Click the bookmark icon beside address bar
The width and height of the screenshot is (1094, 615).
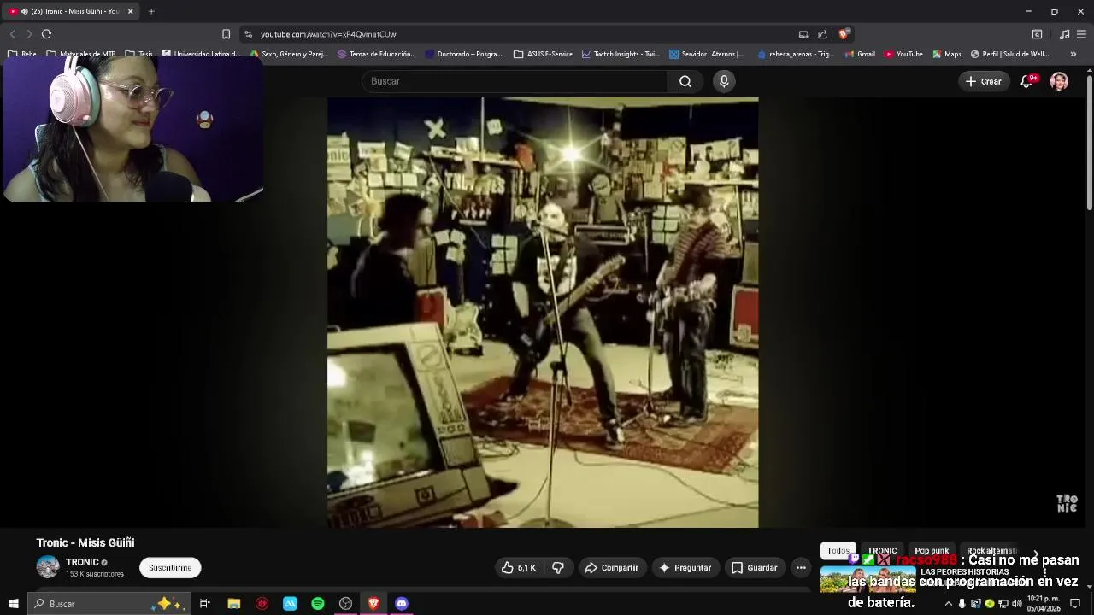tap(226, 34)
